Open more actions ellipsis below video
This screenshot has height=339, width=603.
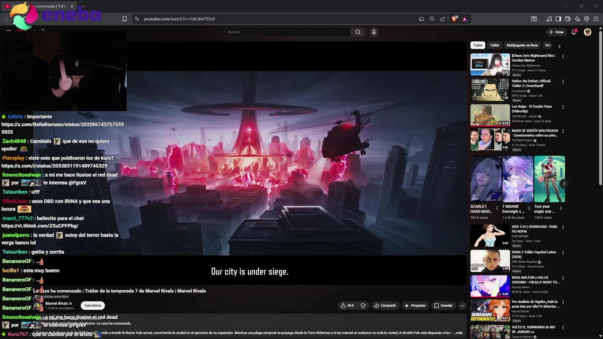point(462,306)
